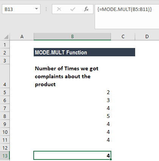159x161 pixels.
Task: Cancel formula entry with the X icon
Action: coord(59,9)
